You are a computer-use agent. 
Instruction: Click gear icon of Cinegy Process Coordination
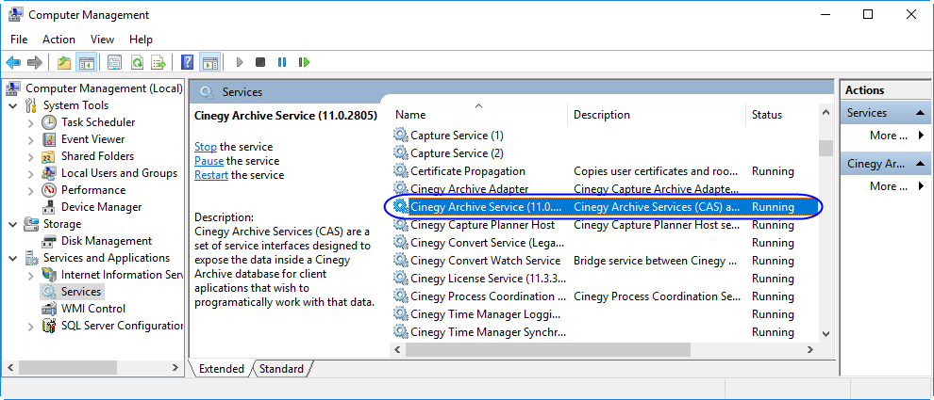click(x=400, y=296)
